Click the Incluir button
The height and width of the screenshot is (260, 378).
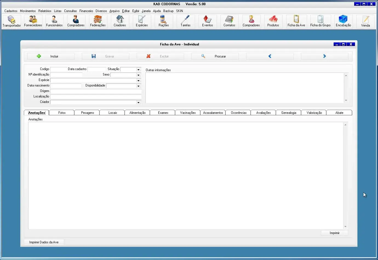(51, 56)
